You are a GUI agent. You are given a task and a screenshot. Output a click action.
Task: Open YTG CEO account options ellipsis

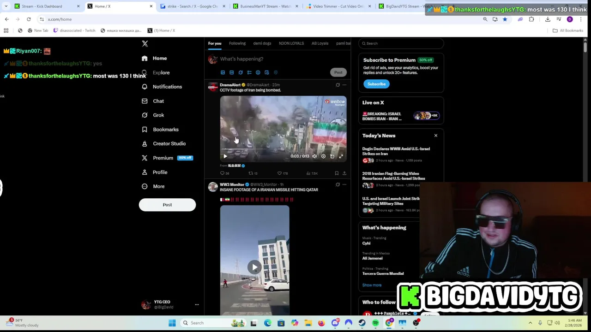[197, 304]
